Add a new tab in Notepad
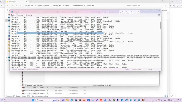The width and height of the screenshot is (182, 102). 143,12
